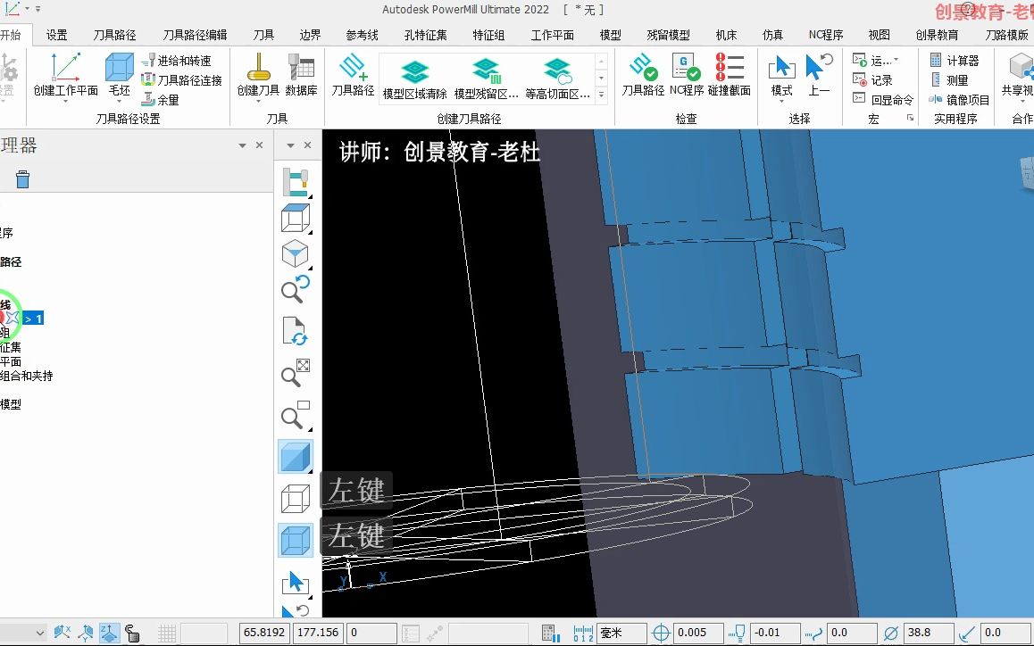
Task: Click the selection arrow tool in view bar
Action: pyautogui.click(x=296, y=582)
